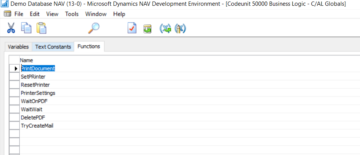The width and height of the screenshot is (360, 155).
Task: Select the DeletePDF function row
Action: [189, 117]
